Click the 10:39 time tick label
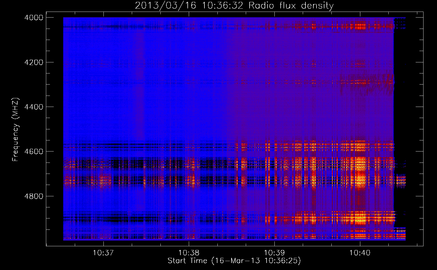The width and height of the screenshot is (437, 270). tap(274, 253)
